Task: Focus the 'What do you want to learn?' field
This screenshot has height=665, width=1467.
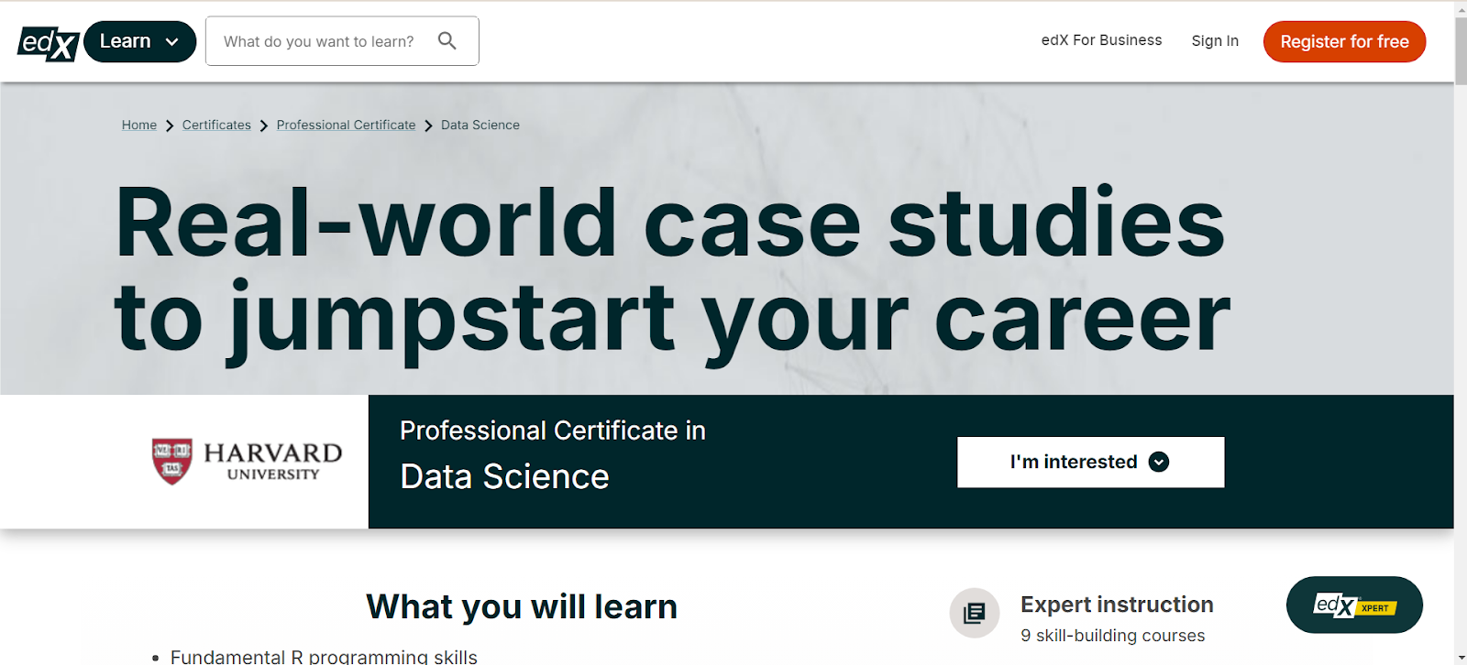Action: click(x=342, y=41)
